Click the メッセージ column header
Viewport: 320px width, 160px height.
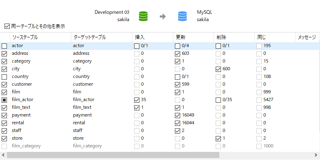click(x=308, y=37)
